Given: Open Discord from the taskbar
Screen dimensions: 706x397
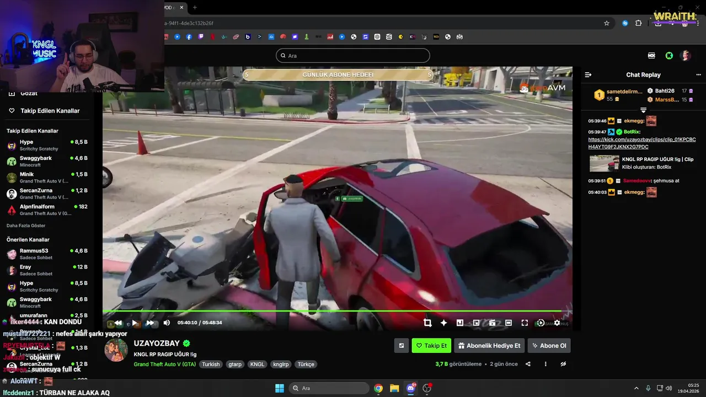Looking at the screenshot, I should click(410, 388).
